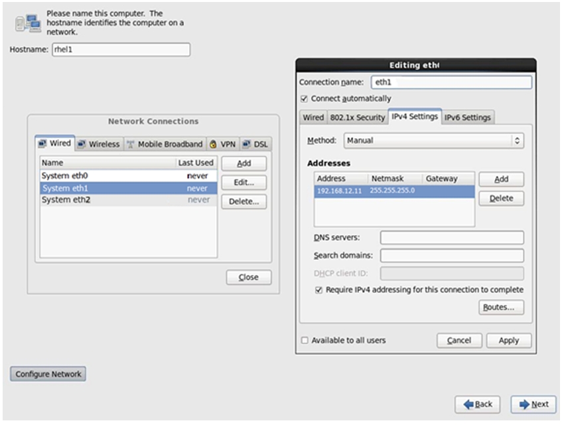Open the Mobile Broadband tab antenna icon
Viewport: 562px width, 441px height.
131,144
